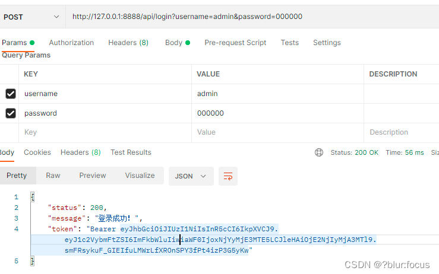439x274 pixels.
Task: Uncheck the password parameter checkbox
Action: pos(11,113)
